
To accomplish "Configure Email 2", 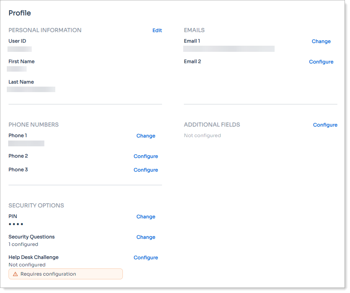I will tap(321, 62).
